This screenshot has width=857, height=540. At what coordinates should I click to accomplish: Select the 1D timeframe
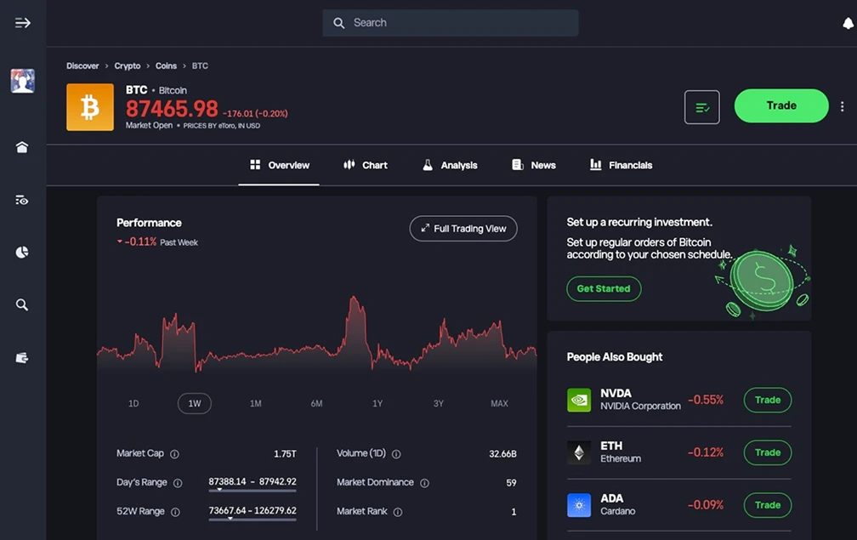133,403
